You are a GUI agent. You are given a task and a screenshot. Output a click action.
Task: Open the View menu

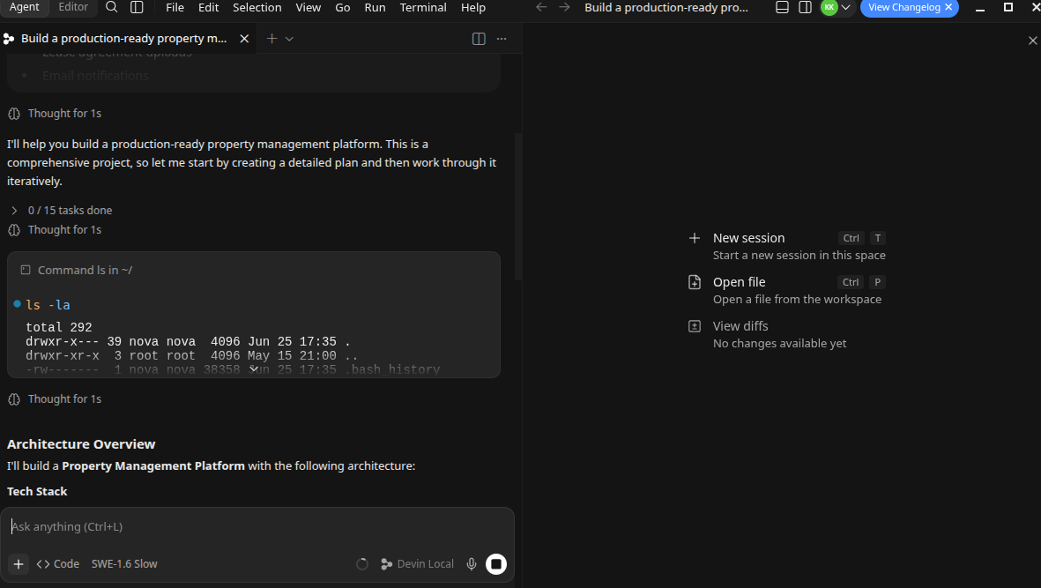coord(308,7)
